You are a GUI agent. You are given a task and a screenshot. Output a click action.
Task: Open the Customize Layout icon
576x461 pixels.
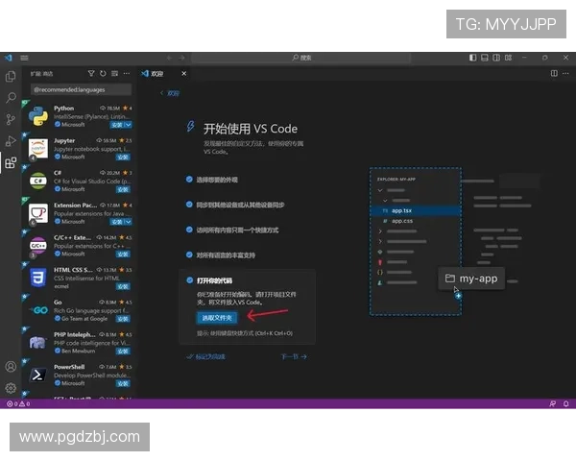click(508, 58)
